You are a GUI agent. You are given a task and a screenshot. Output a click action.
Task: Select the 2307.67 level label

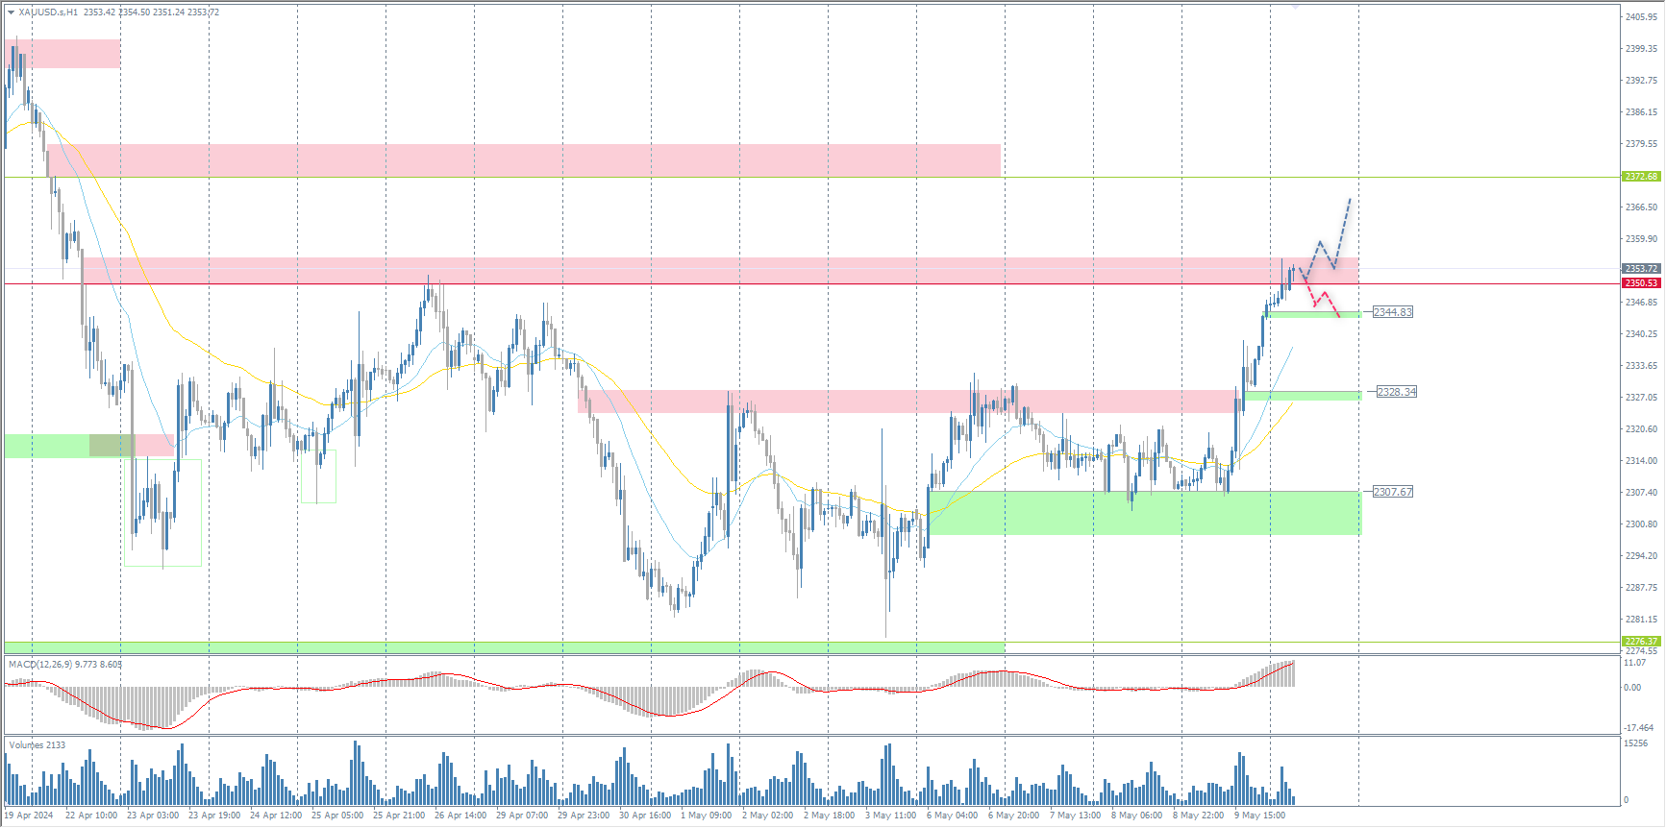(1393, 492)
